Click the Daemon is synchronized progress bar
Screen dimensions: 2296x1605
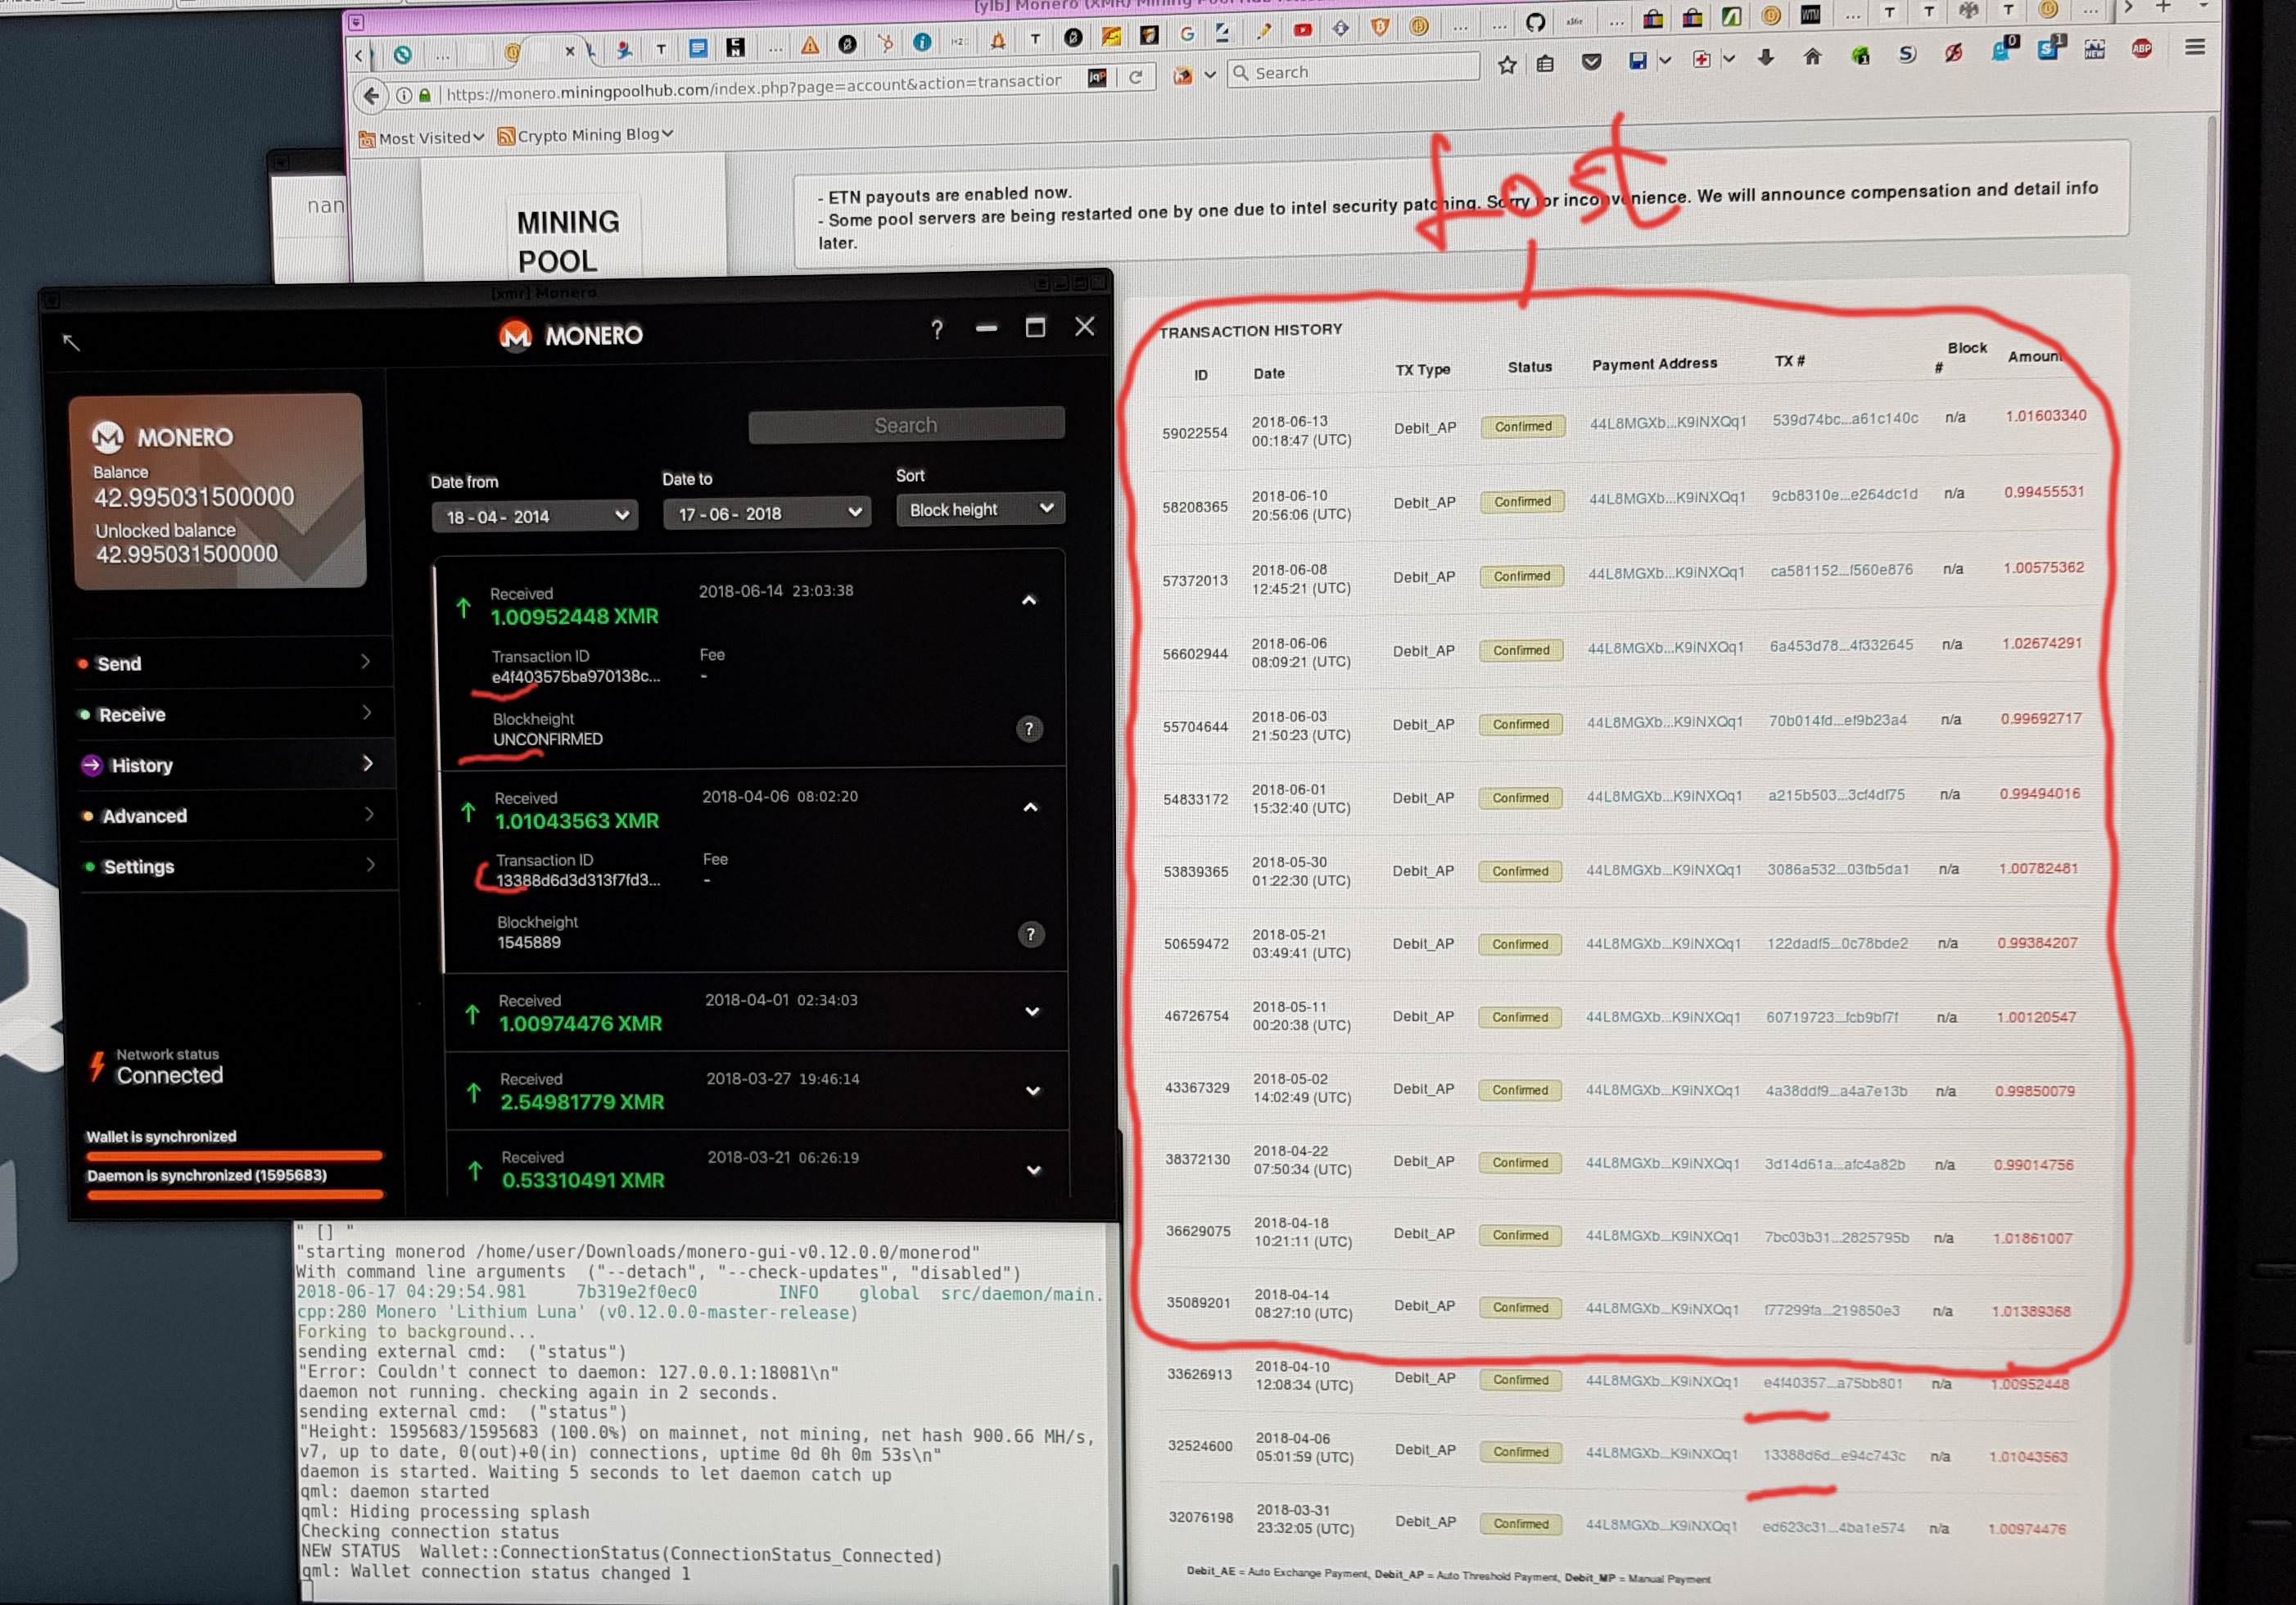(235, 1193)
